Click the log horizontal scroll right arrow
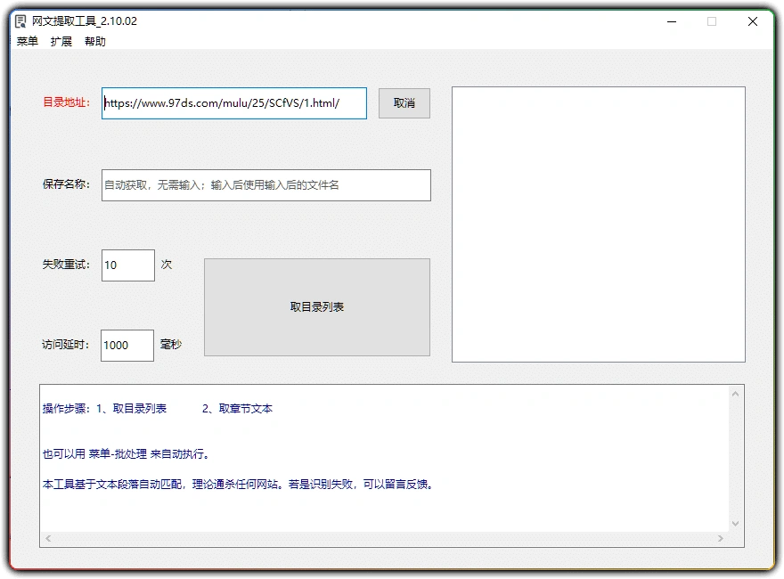784x579 pixels. 721,539
